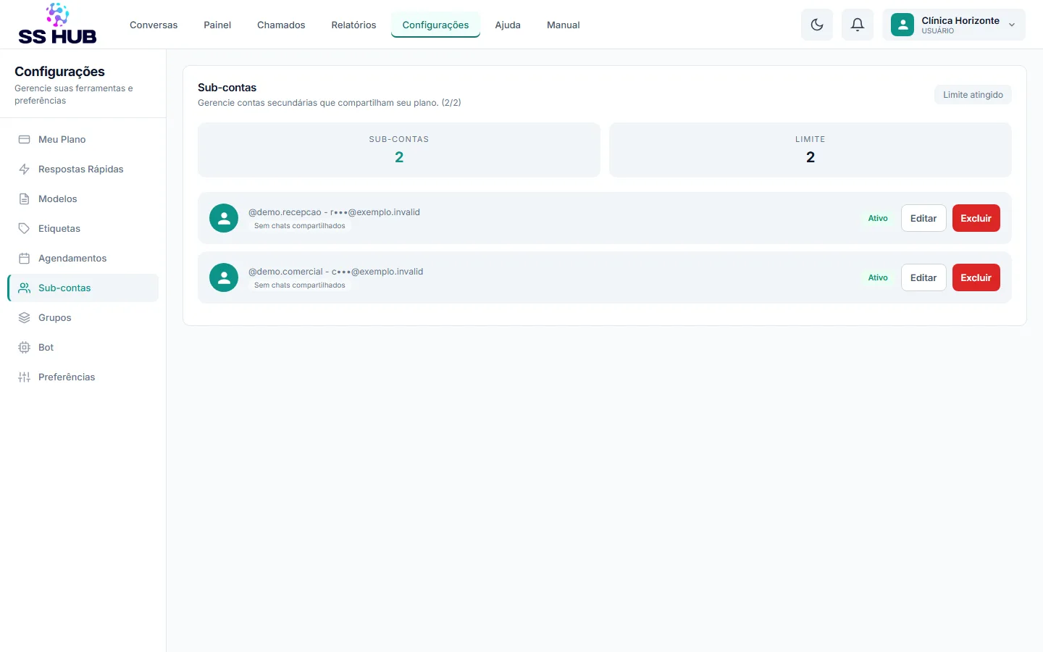Click the Bot chip icon
1043x652 pixels.
click(x=24, y=347)
